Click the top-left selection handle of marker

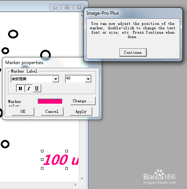[42, 151]
